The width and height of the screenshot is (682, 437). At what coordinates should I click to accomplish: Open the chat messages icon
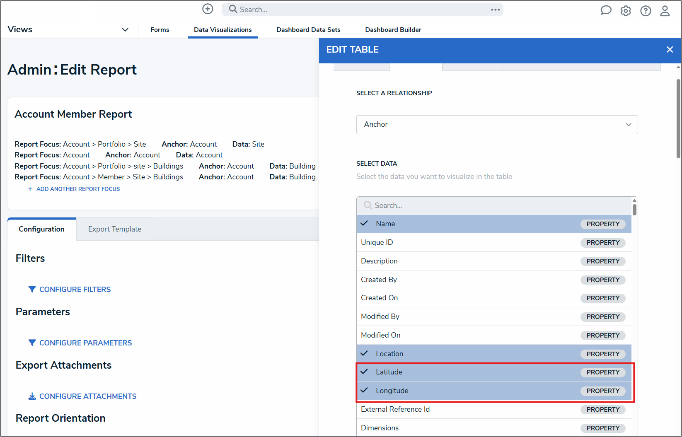pos(606,10)
